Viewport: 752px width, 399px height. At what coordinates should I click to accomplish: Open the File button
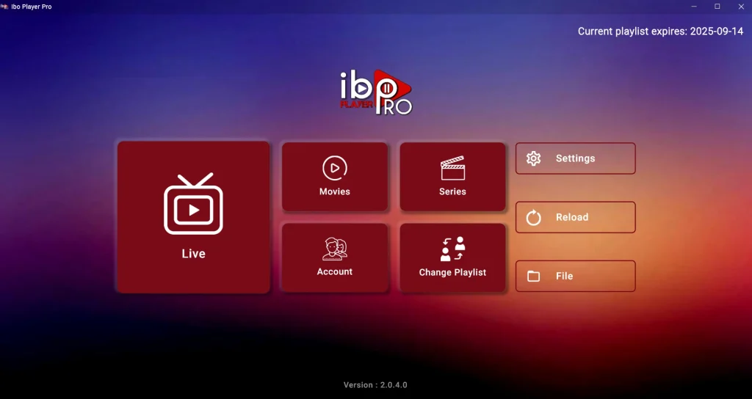pyautogui.click(x=576, y=277)
